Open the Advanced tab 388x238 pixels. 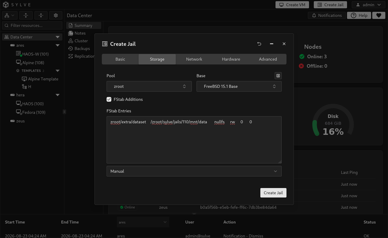[268, 59]
